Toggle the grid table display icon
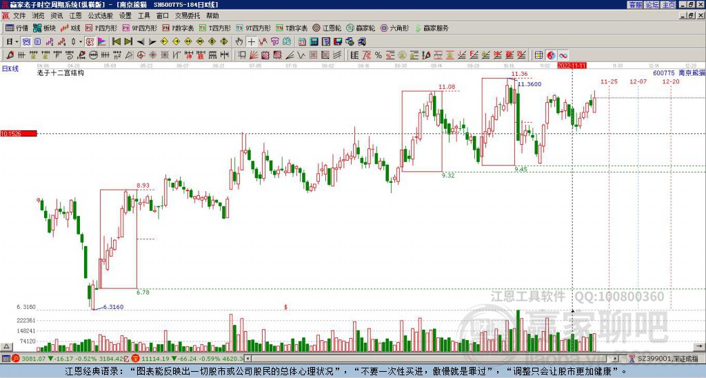Viewport: 706px width, 378px height. 538,55
